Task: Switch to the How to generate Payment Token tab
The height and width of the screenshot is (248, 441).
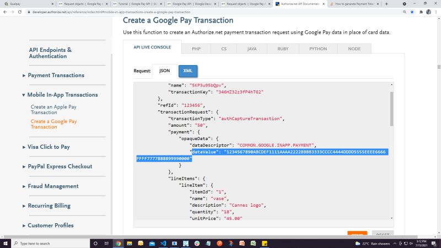Action: [x=354, y=4]
